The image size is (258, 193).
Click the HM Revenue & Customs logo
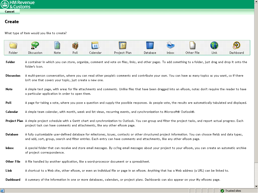pyautogui.click(x=18, y=5)
